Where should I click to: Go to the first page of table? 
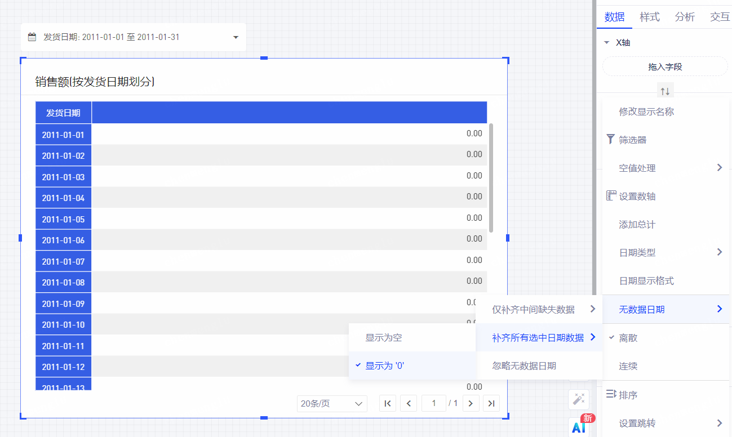pyautogui.click(x=388, y=403)
